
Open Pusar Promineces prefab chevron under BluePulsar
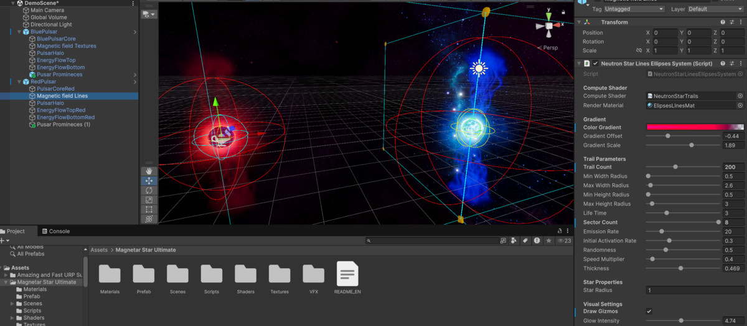(x=134, y=75)
